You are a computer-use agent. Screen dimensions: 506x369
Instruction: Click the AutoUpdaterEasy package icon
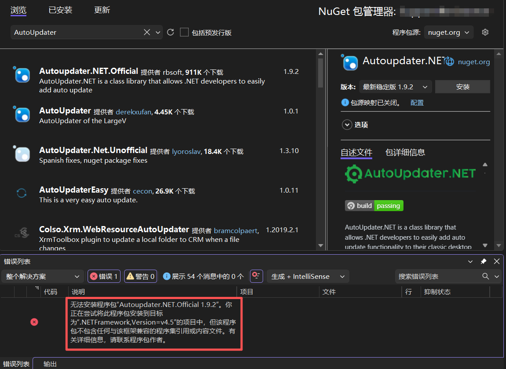(22, 193)
